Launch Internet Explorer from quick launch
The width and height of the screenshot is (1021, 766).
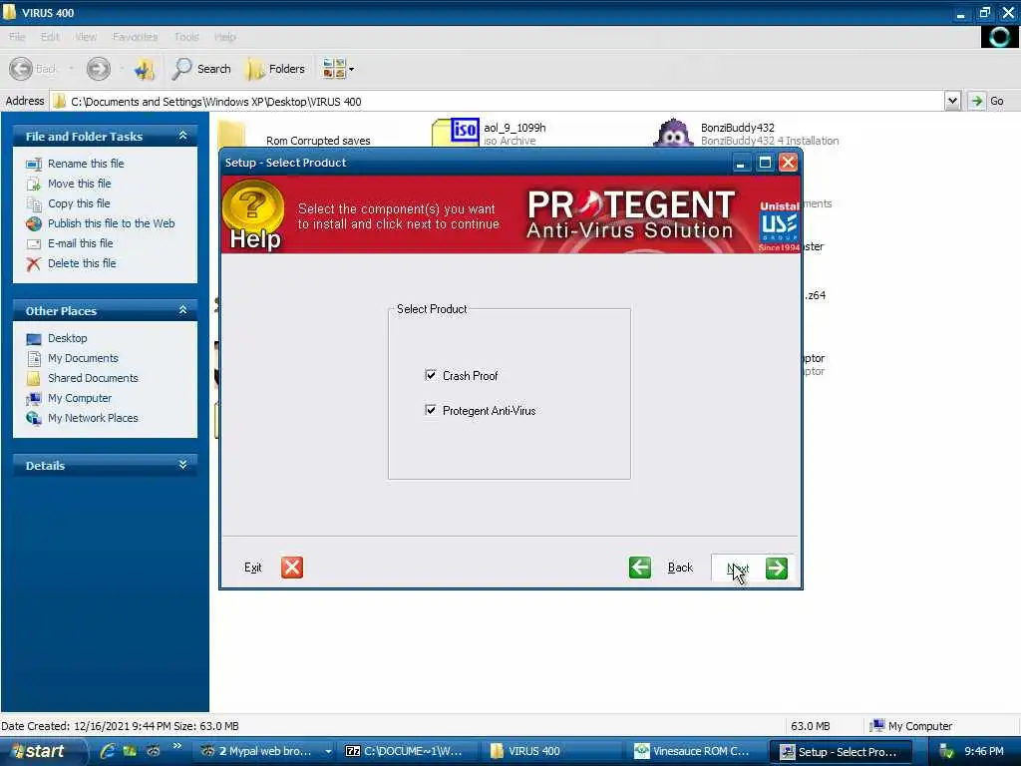coord(108,751)
